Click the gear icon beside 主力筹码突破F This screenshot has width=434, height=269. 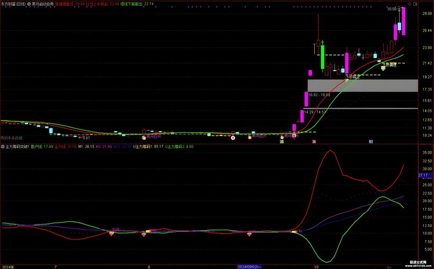[x=3, y=146]
